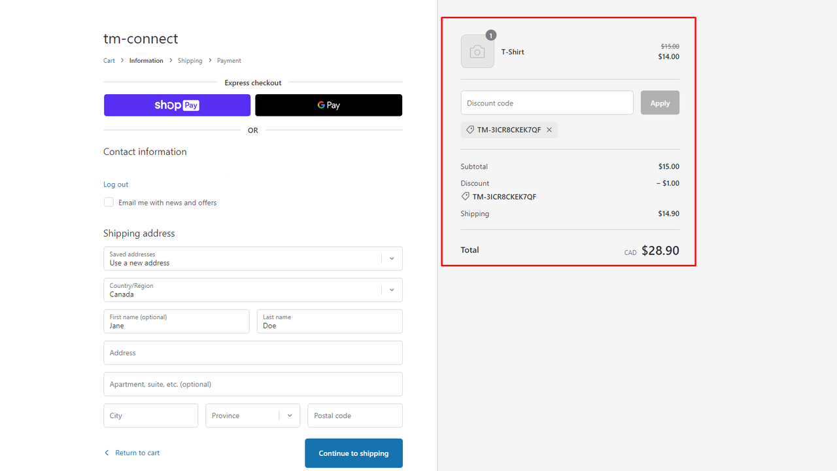
Task: Click the Shipping address heading
Action: point(139,234)
